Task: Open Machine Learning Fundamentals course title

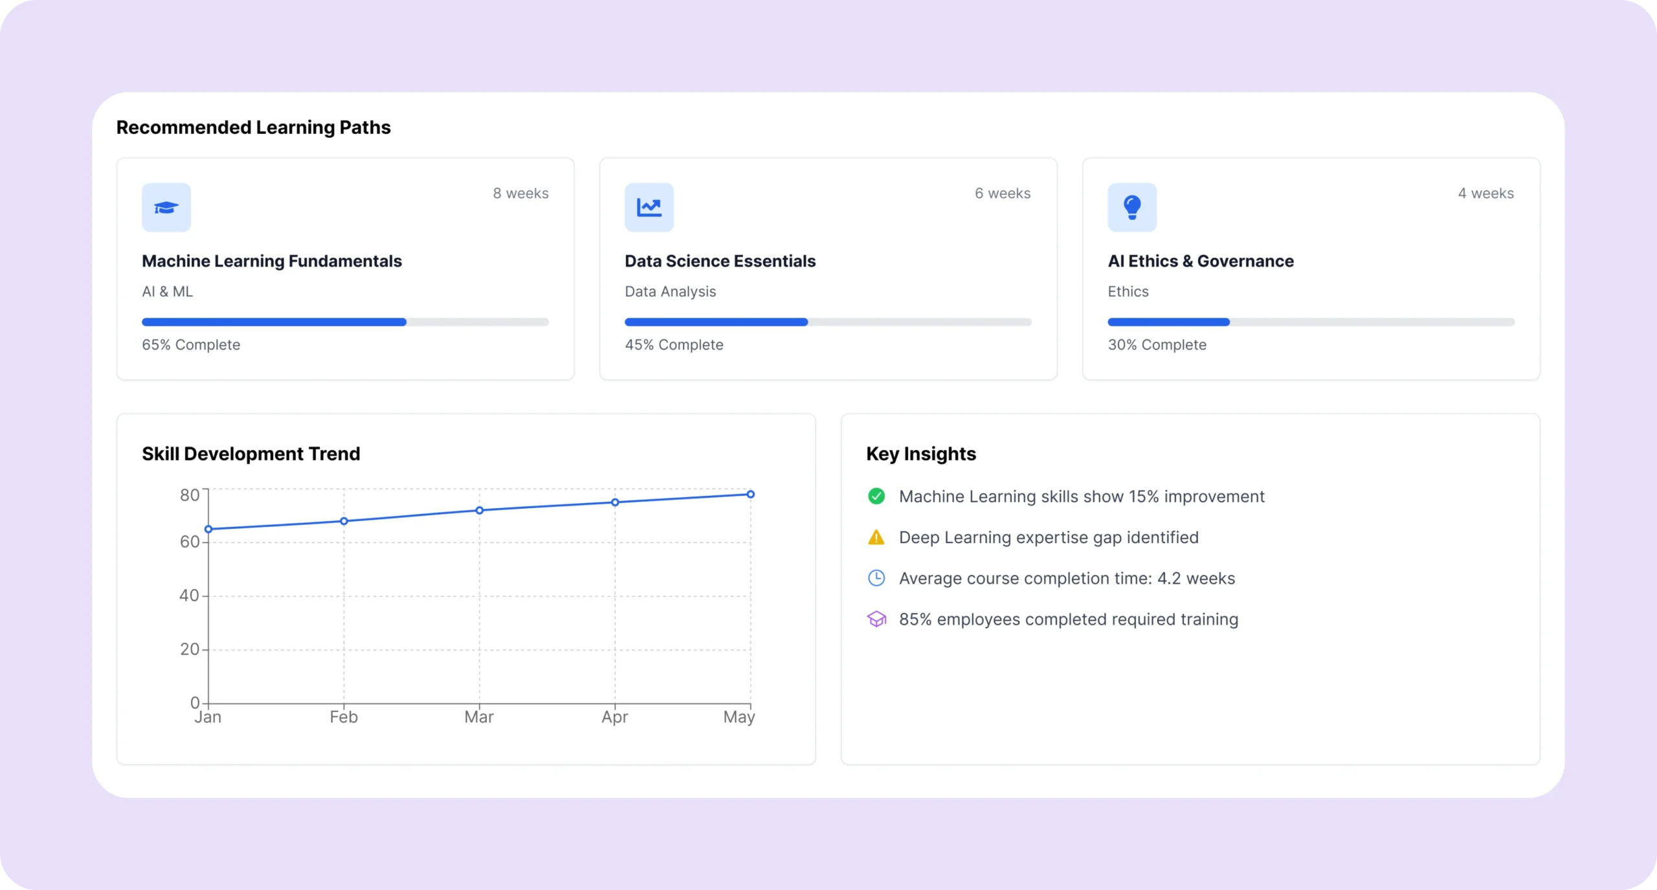Action: 272,261
